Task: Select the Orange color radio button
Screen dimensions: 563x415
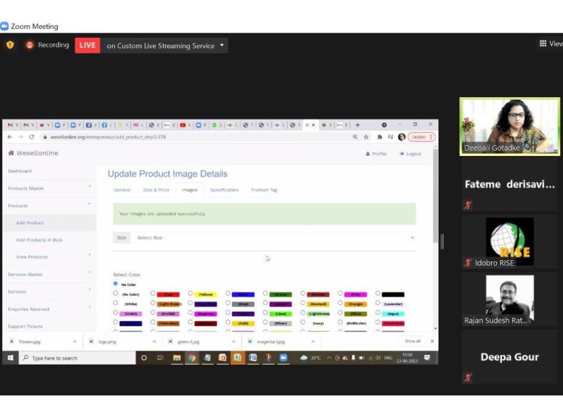Action: 340,304
